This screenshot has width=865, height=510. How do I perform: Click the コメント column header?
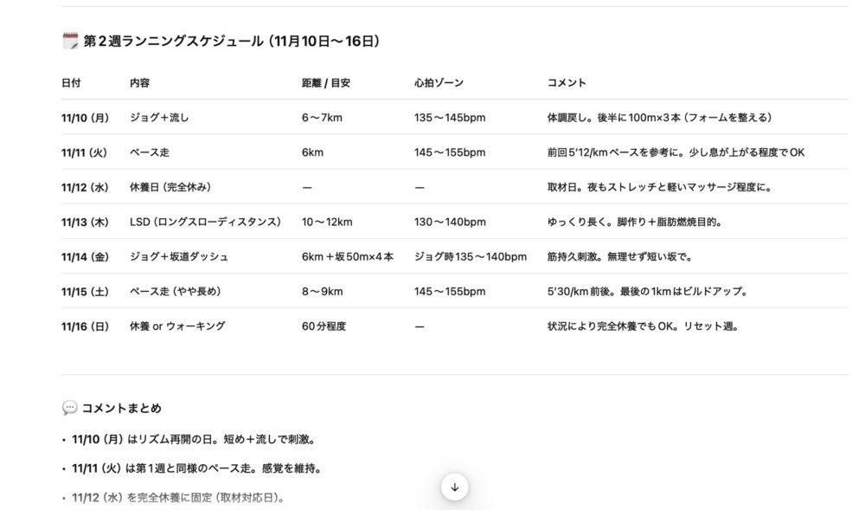(x=567, y=83)
